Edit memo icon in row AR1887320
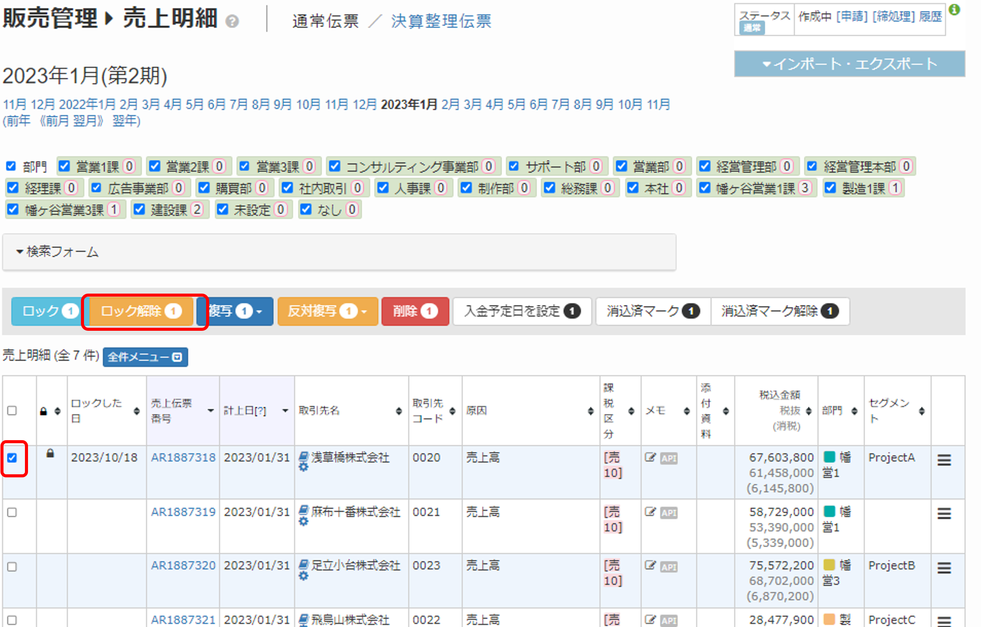This screenshot has width=981, height=627. click(650, 566)
